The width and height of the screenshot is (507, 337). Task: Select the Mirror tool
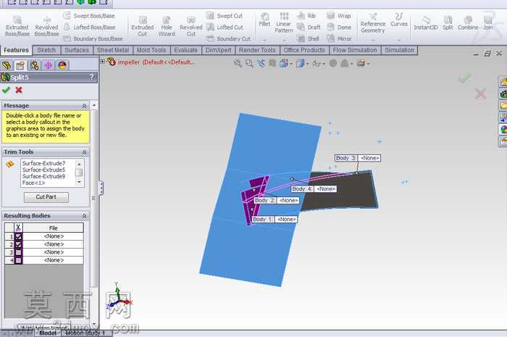[339, 38]
